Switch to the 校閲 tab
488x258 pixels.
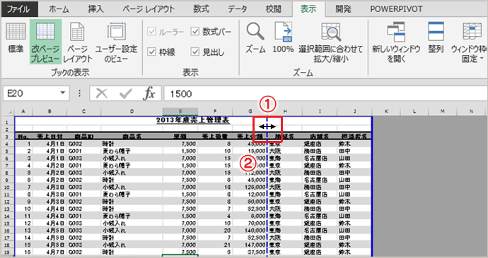[273, 9]
